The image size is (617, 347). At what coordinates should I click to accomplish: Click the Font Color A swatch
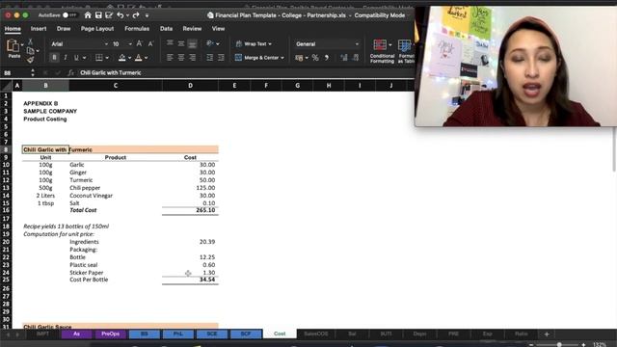tap(139, 58)
